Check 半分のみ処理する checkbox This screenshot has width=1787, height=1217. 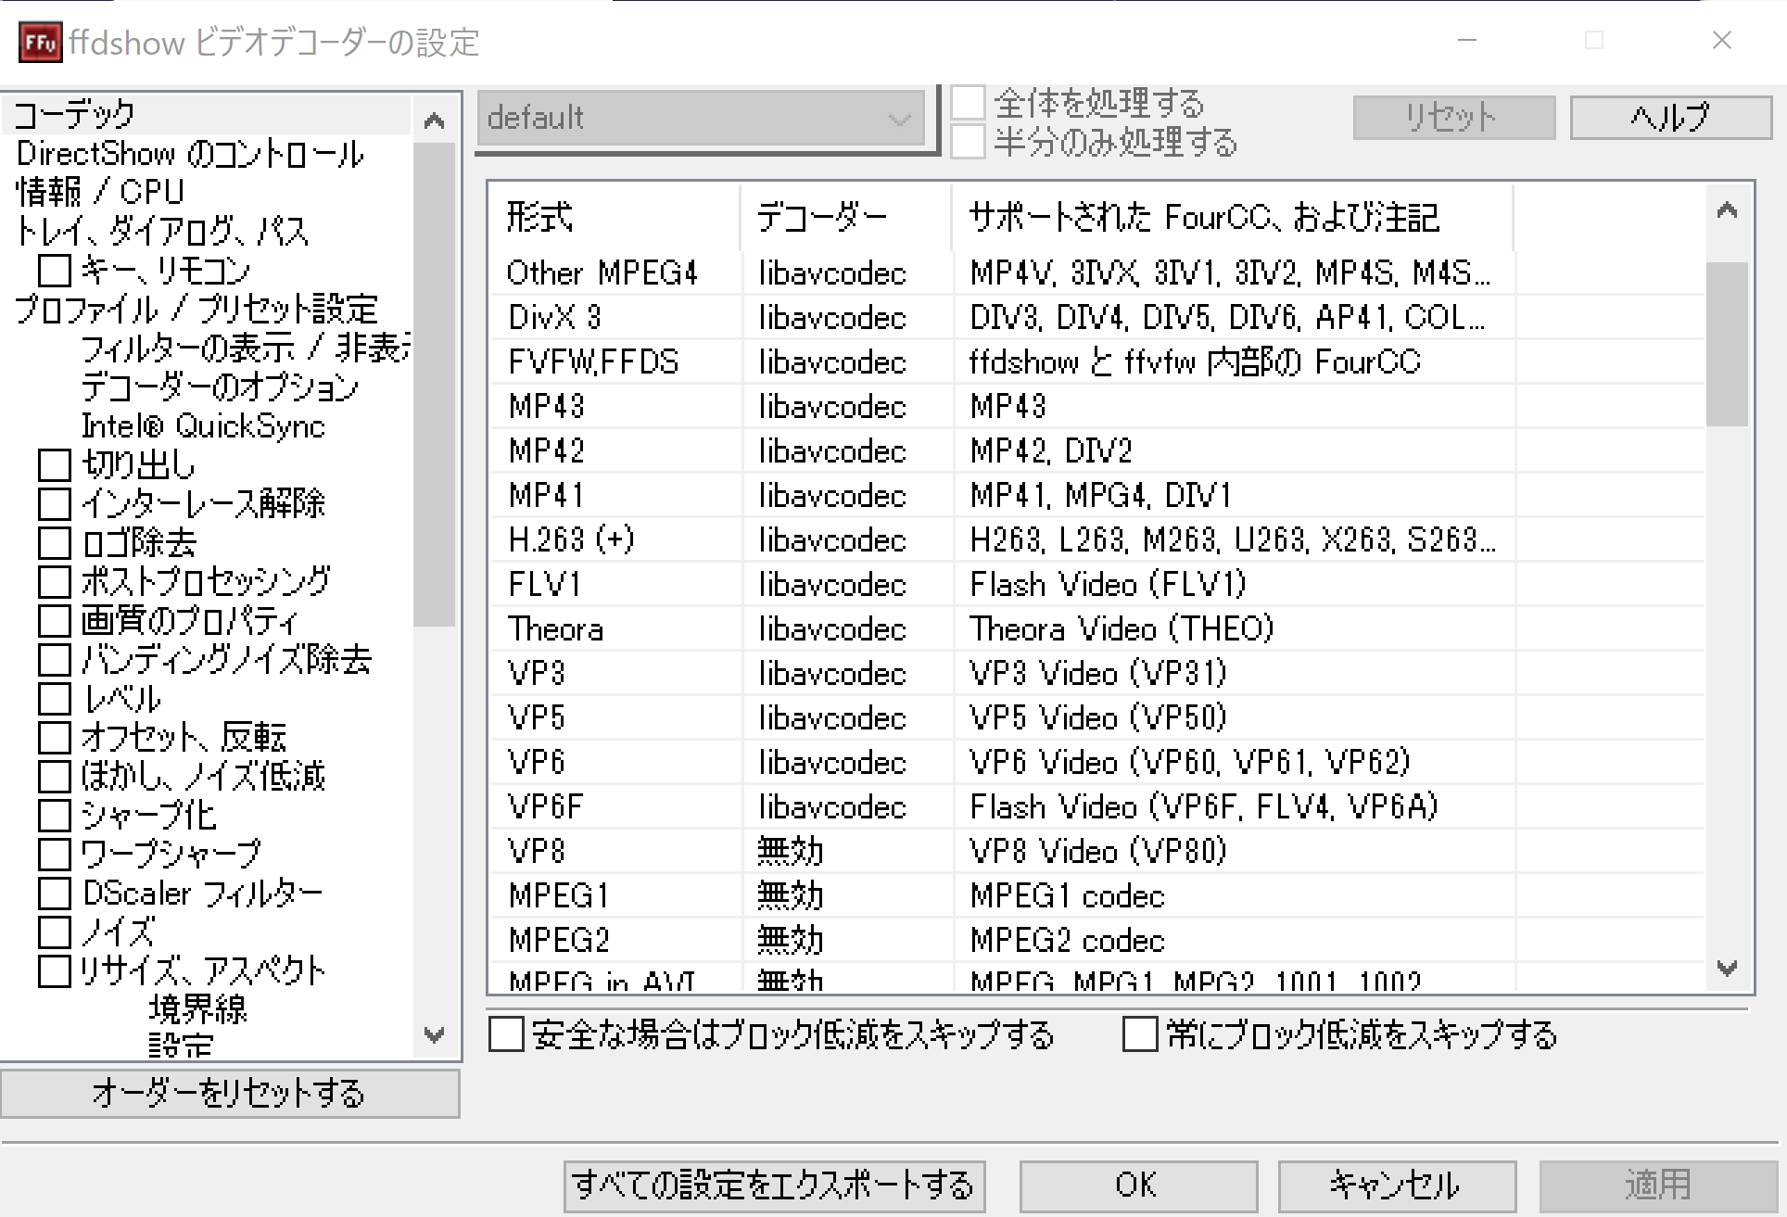969,142
